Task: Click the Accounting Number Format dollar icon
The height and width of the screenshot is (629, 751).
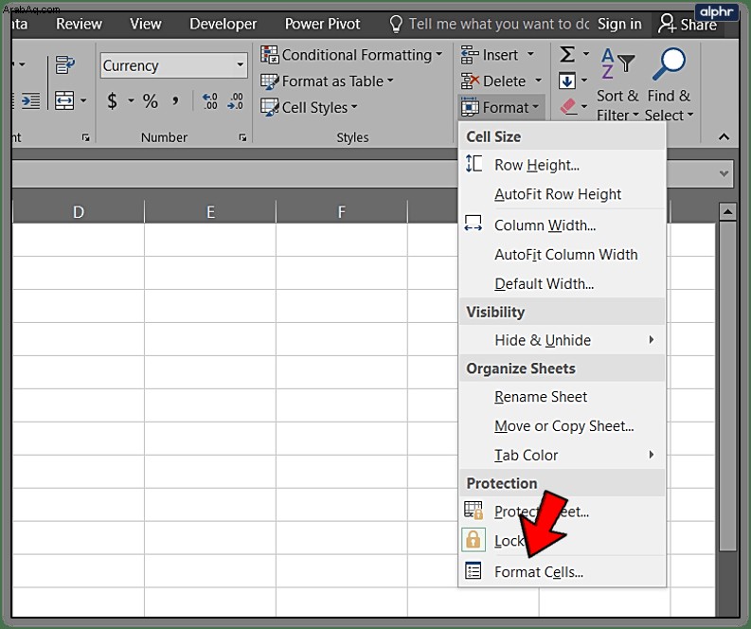Action: (112, 101)
